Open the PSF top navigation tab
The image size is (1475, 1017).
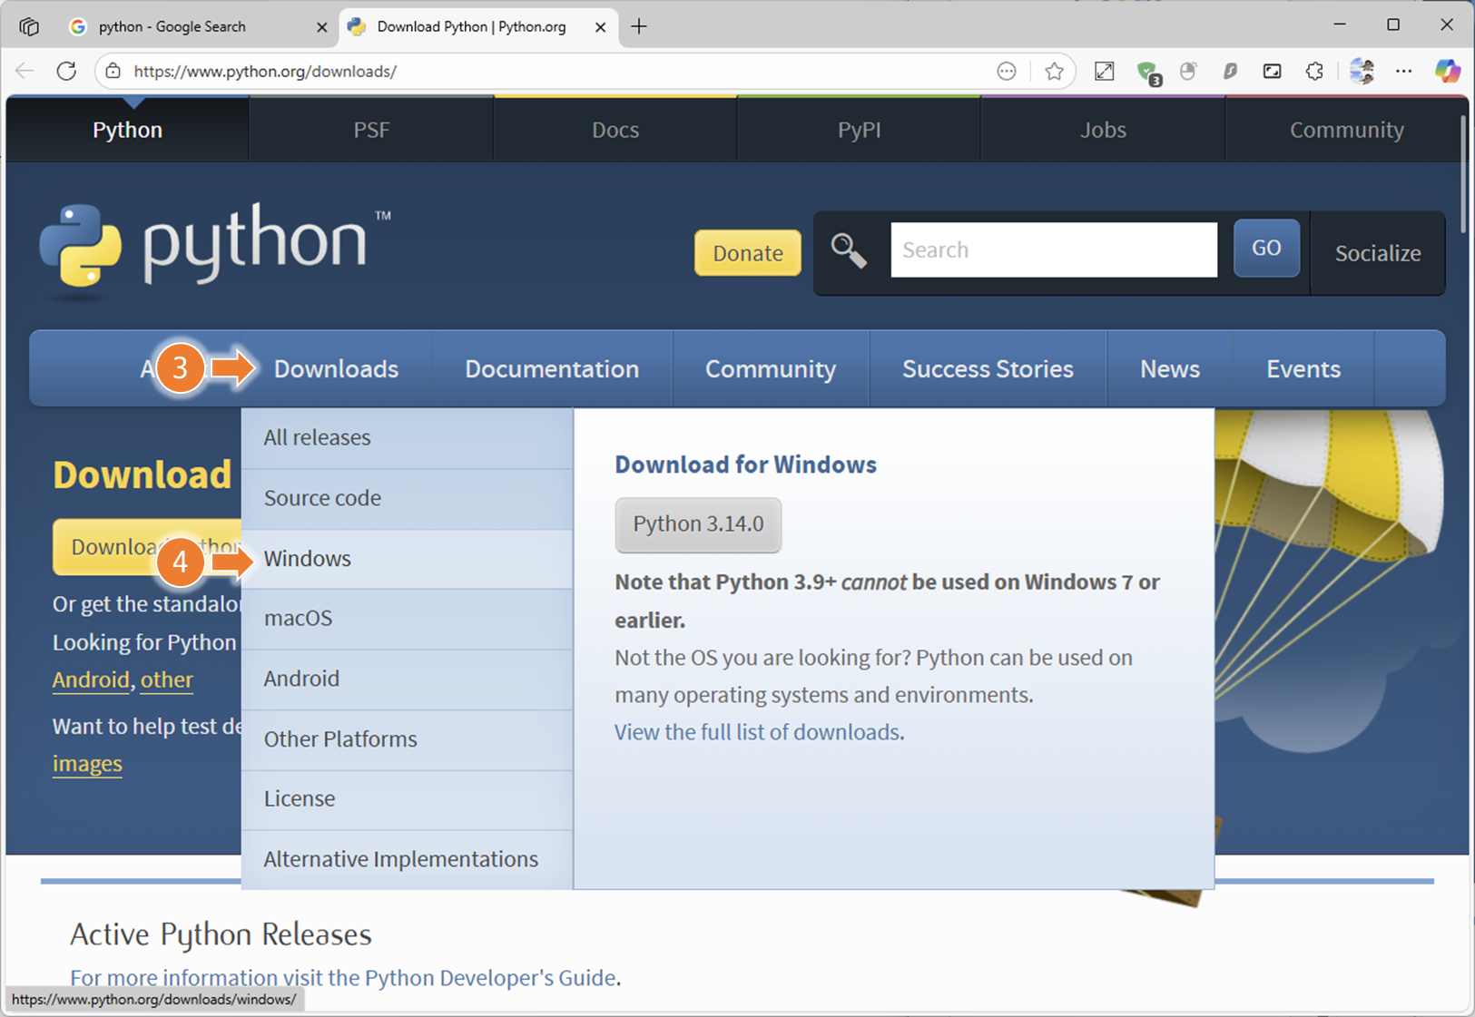tap(371, 130)
